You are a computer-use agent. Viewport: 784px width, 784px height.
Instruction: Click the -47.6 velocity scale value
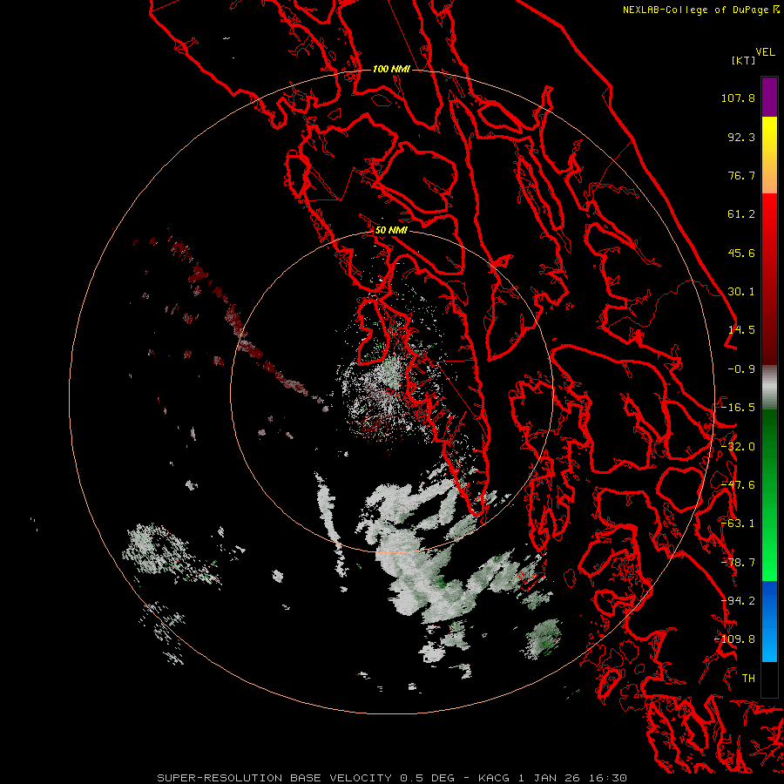point(738,485)
